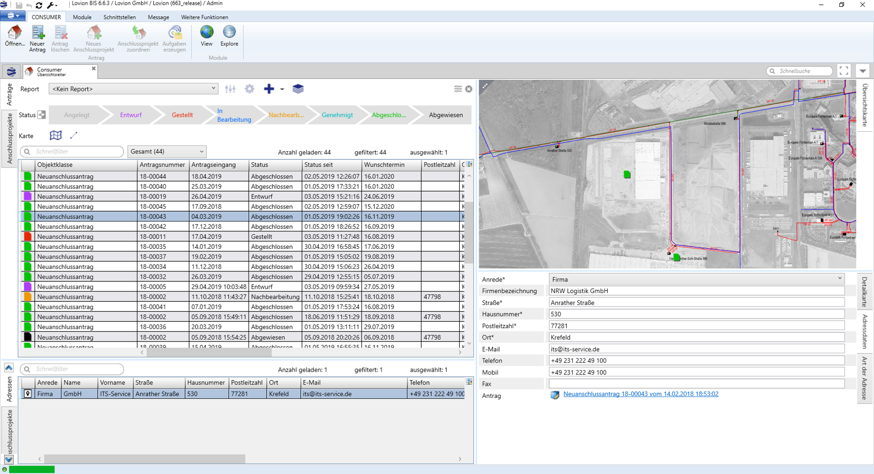
Task: Click the Firmenbezeichnung field NRW Logistik GmbH
Action: tap(696, 291)
